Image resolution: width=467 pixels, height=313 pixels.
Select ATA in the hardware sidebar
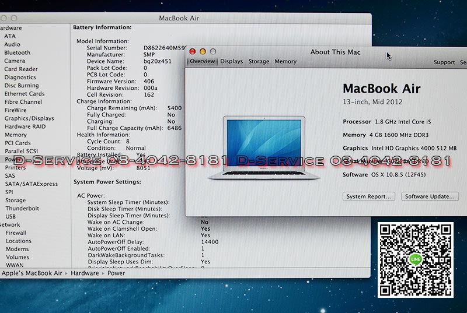coord(10,36)
